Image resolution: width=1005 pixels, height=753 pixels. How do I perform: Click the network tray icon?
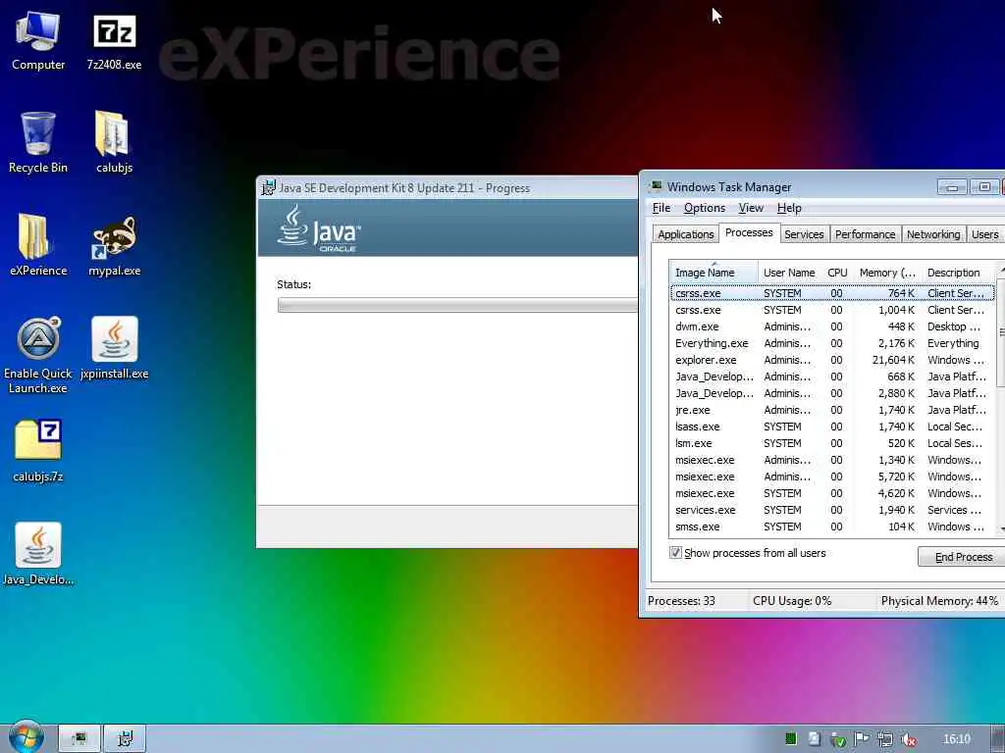tap(885, 739)
